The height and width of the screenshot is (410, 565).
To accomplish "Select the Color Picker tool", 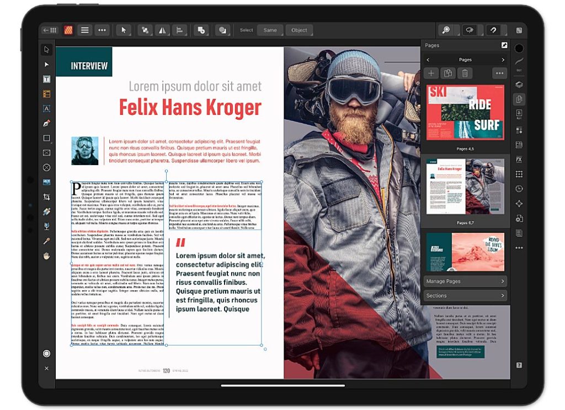I will tap(47, 241).
